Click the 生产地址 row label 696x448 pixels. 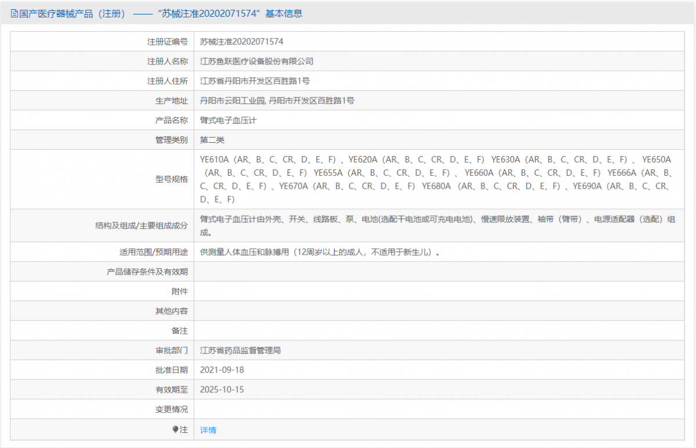tap(173, 100)
